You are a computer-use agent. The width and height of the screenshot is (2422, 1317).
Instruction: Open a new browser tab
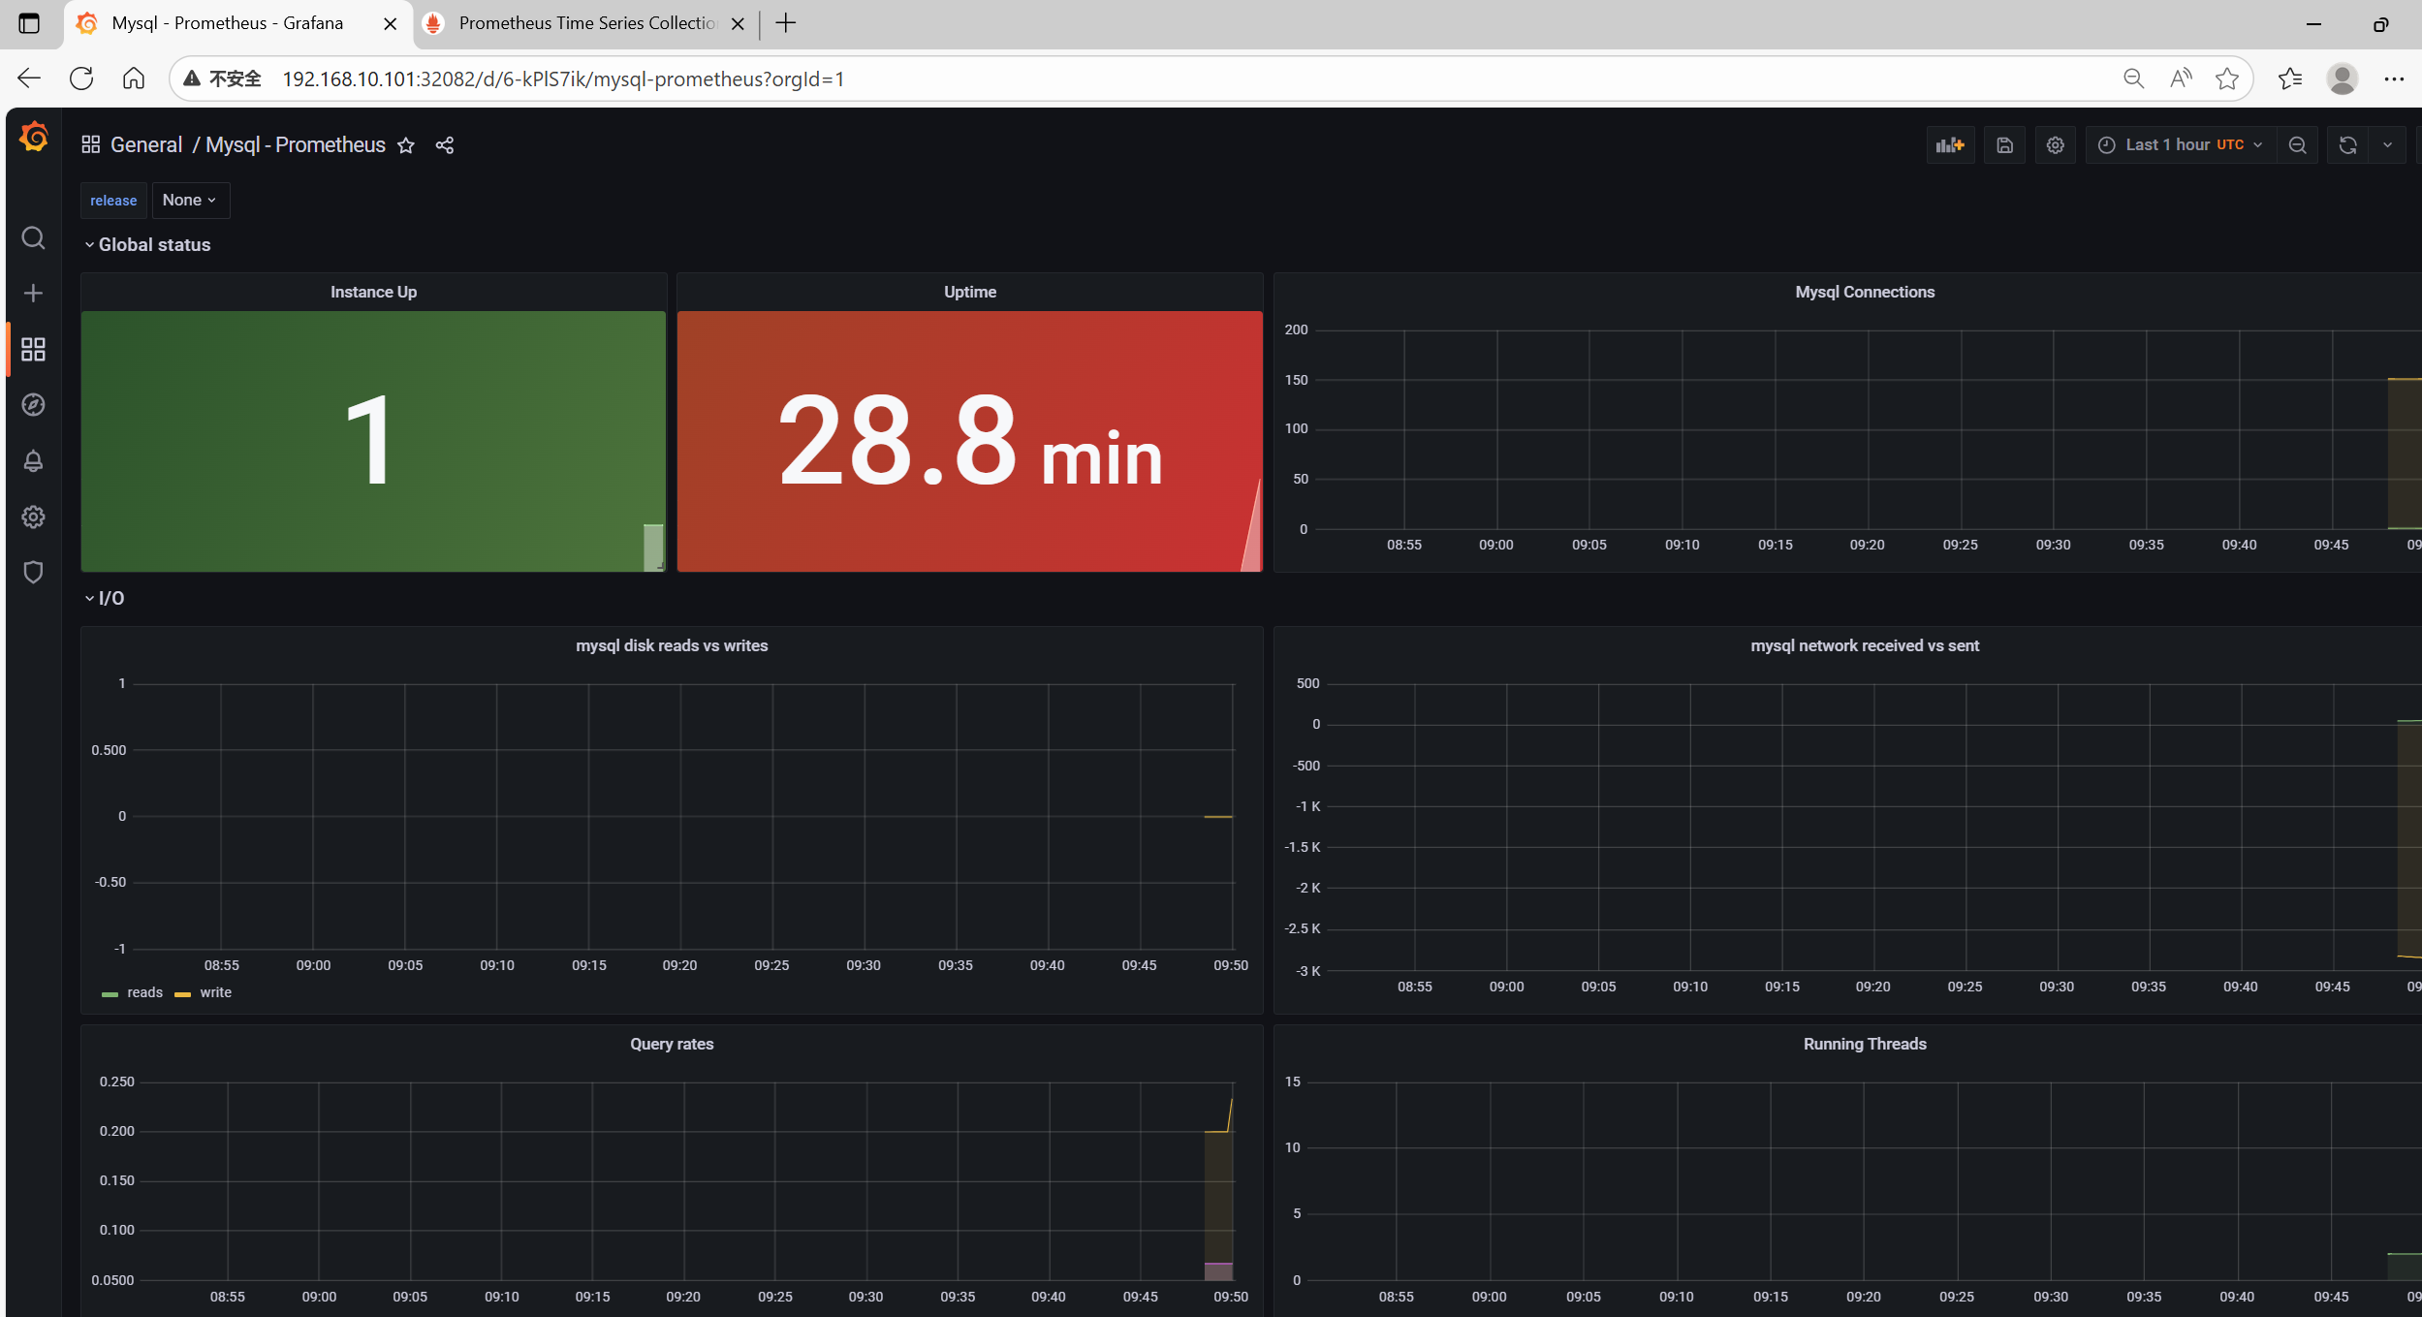coord(786,23)
